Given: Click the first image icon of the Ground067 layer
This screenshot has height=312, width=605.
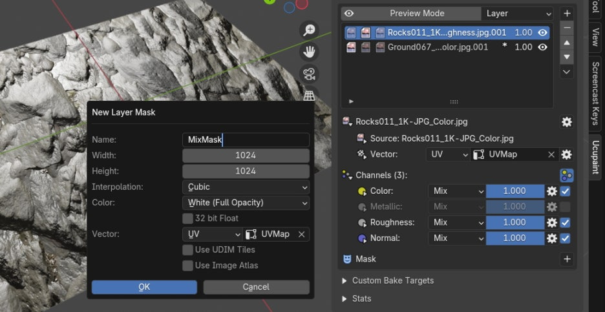Looking at the screenshot, I should 351,47.
